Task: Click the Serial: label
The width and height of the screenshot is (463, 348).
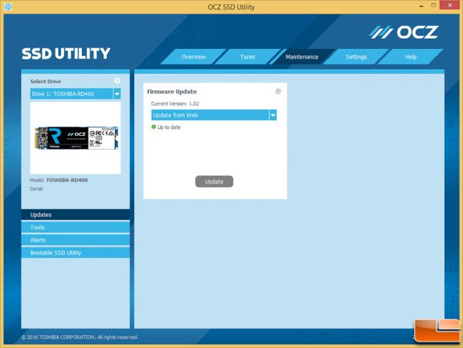Action: tap(37, 188)
